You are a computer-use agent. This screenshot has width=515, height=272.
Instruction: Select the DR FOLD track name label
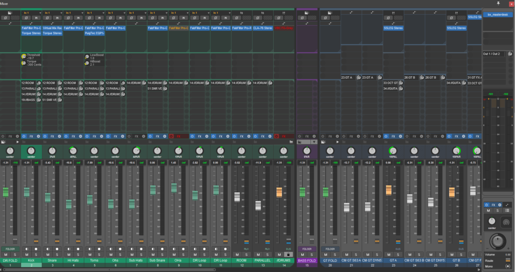coord(10,260)
